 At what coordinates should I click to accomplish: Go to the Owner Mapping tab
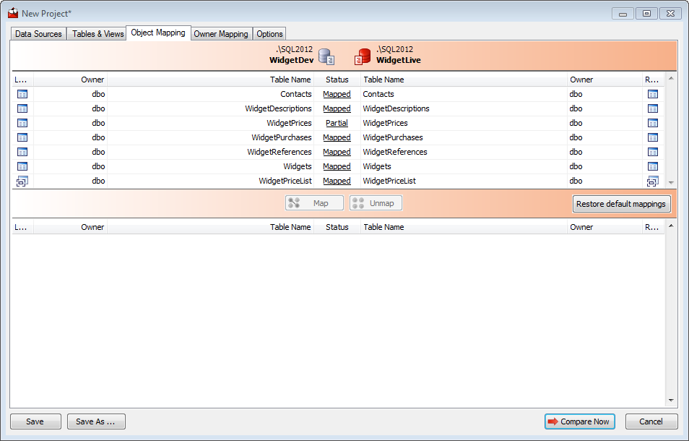pos(221,34)
